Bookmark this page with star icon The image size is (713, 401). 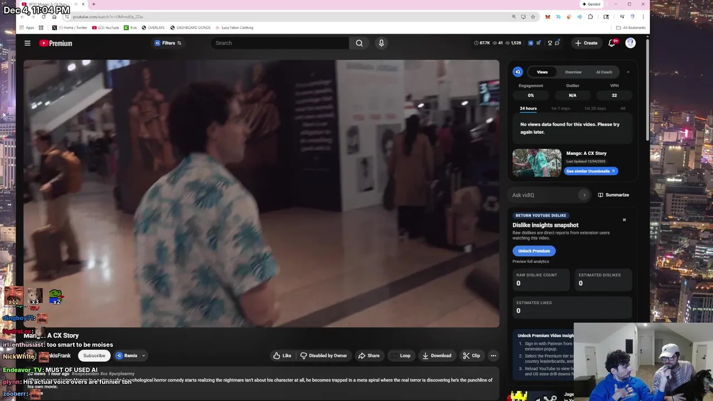click(533, 17)
